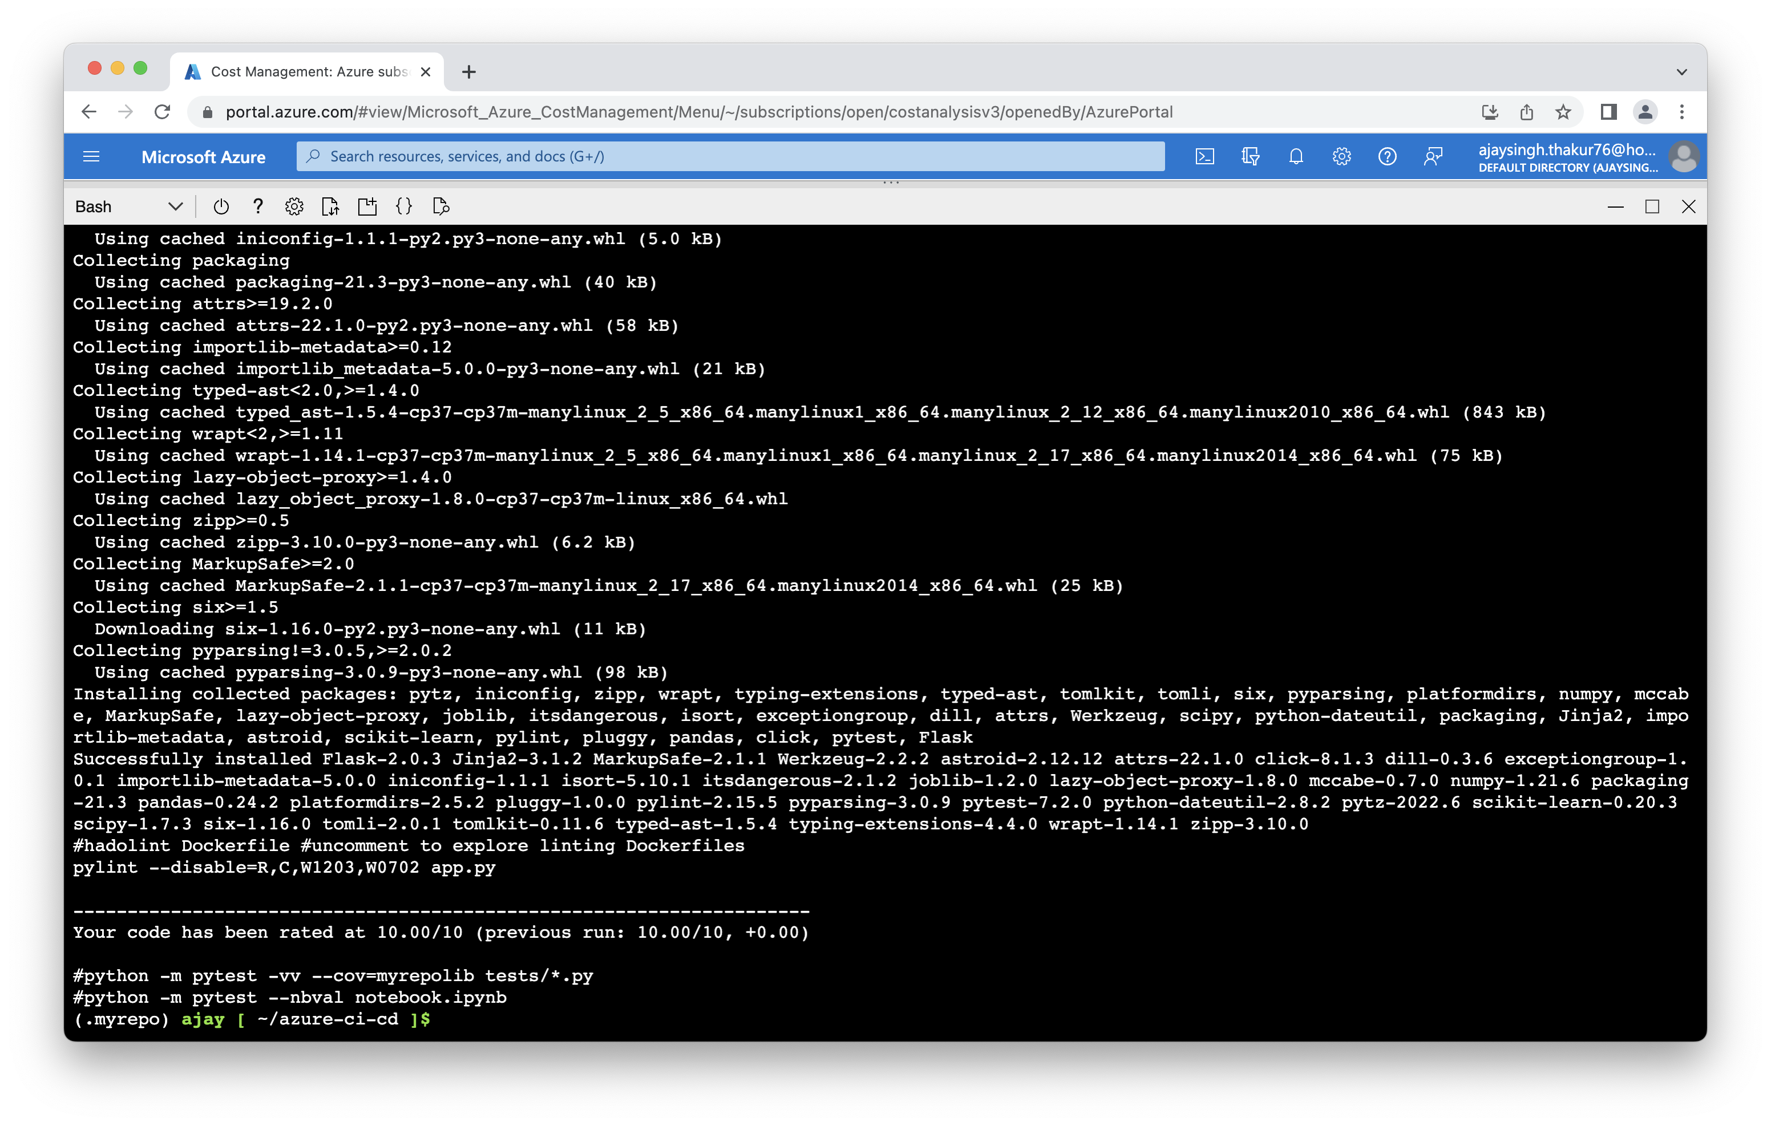Open Cloud Shell help question mark
Image resolution: width=1771 pixels, height=1126 pixels.
coord(257,206)
